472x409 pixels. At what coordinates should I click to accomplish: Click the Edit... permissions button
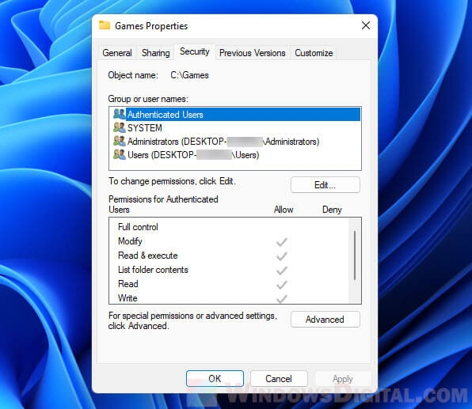pos(325,184)
